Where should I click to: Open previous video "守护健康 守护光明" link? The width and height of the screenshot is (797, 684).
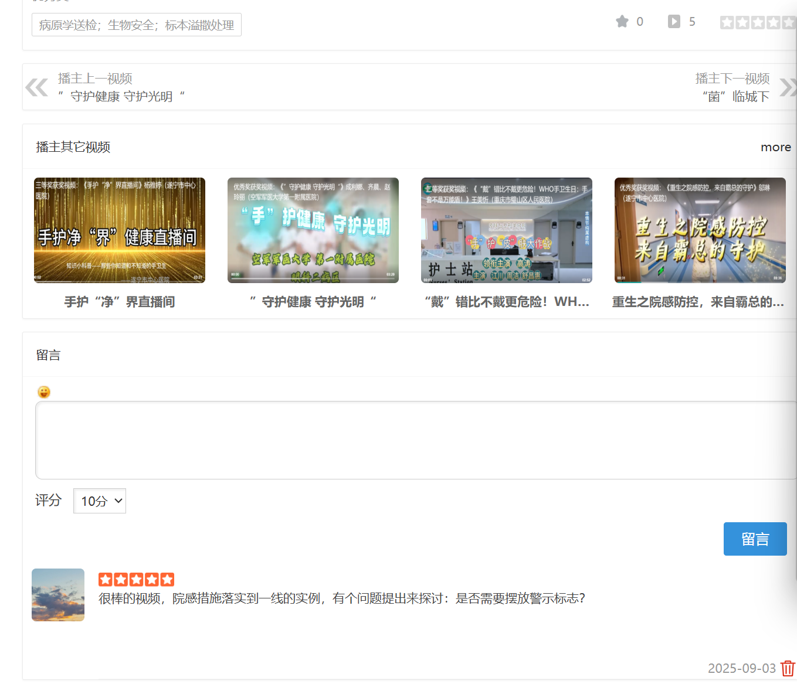click(x=121, y=96)
